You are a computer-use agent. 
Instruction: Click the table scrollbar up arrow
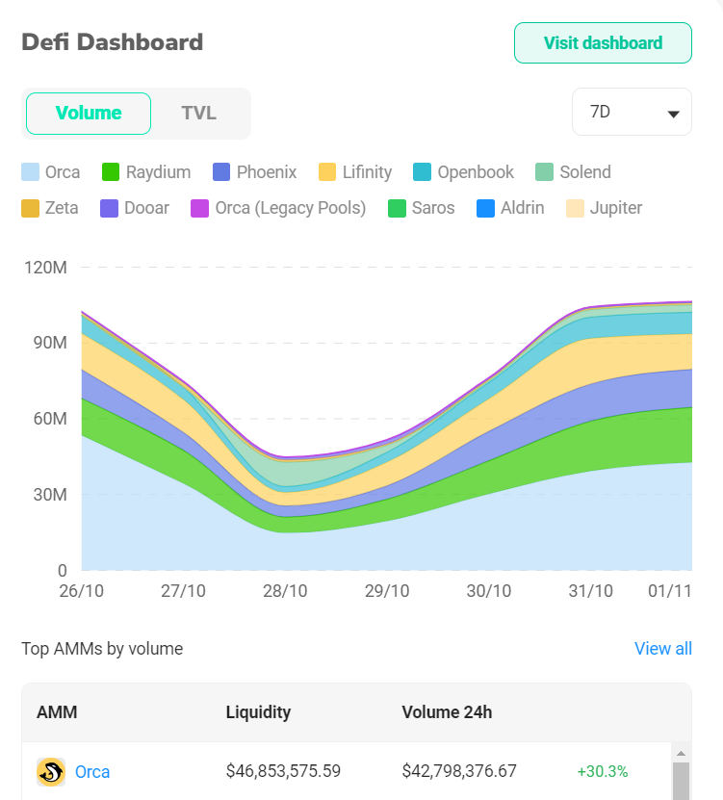point(681,753)
